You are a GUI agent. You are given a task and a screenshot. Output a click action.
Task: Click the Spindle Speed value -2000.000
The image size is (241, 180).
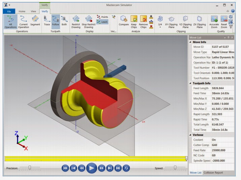(218, 160)
